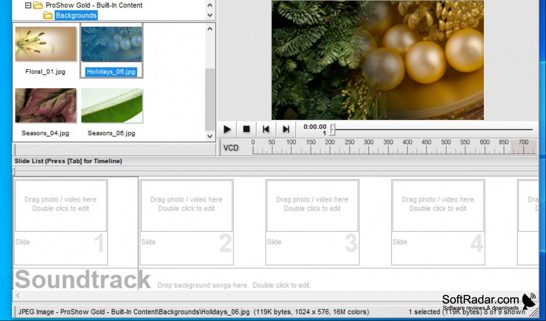546x321 pixels.
Task: Click the Holidays_06.jpg file name label
Action: [112, 71]
